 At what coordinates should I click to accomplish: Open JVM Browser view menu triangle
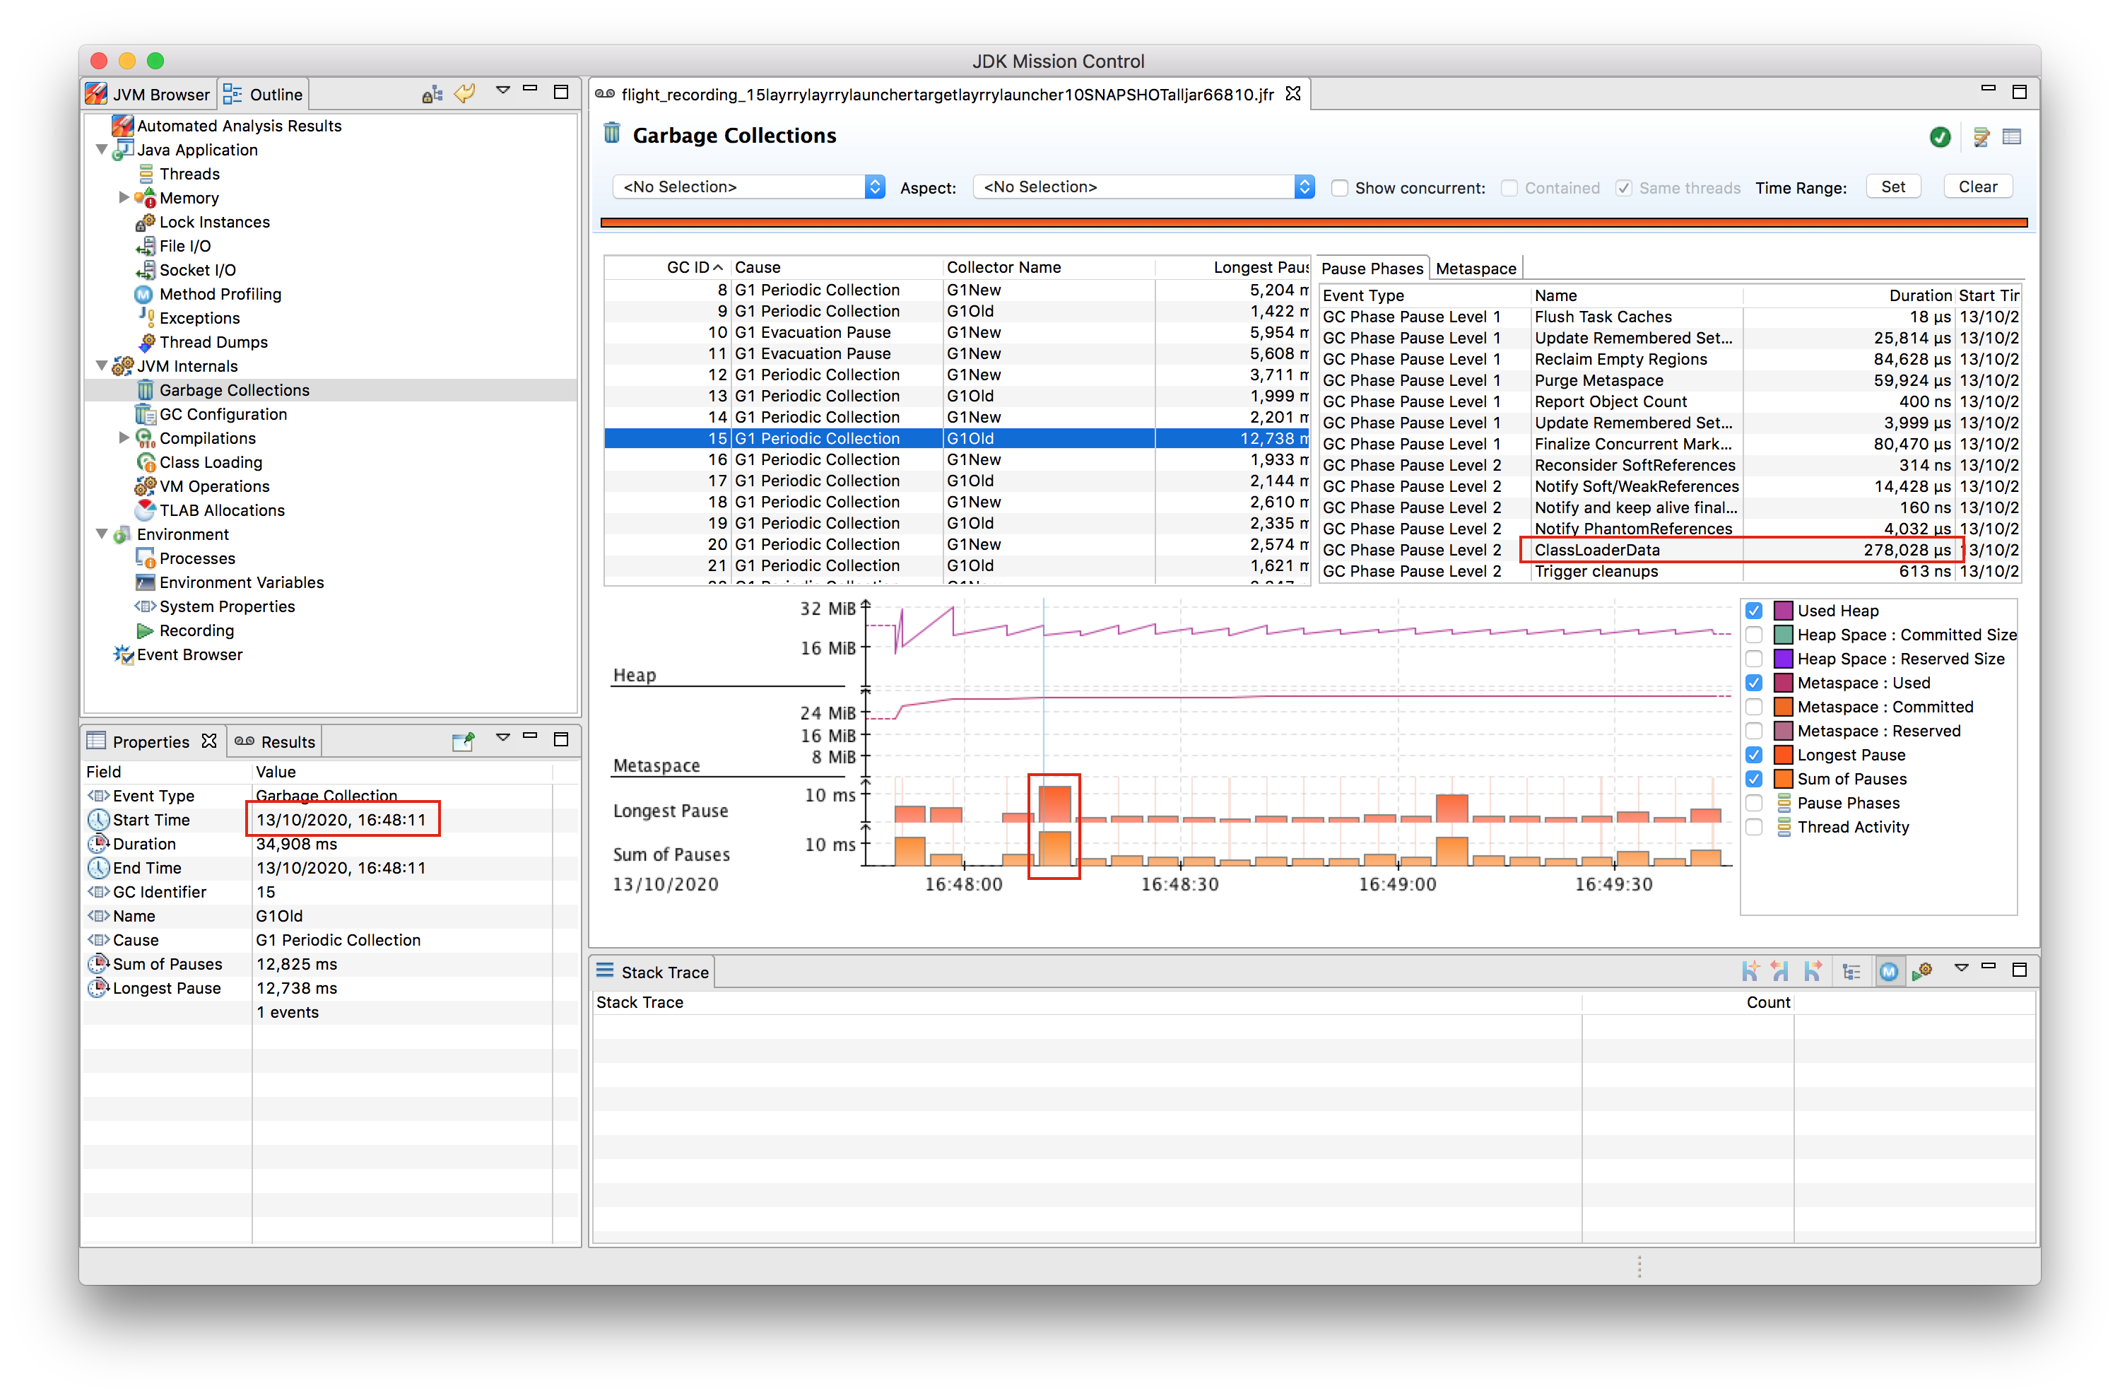tap(502, 90)
